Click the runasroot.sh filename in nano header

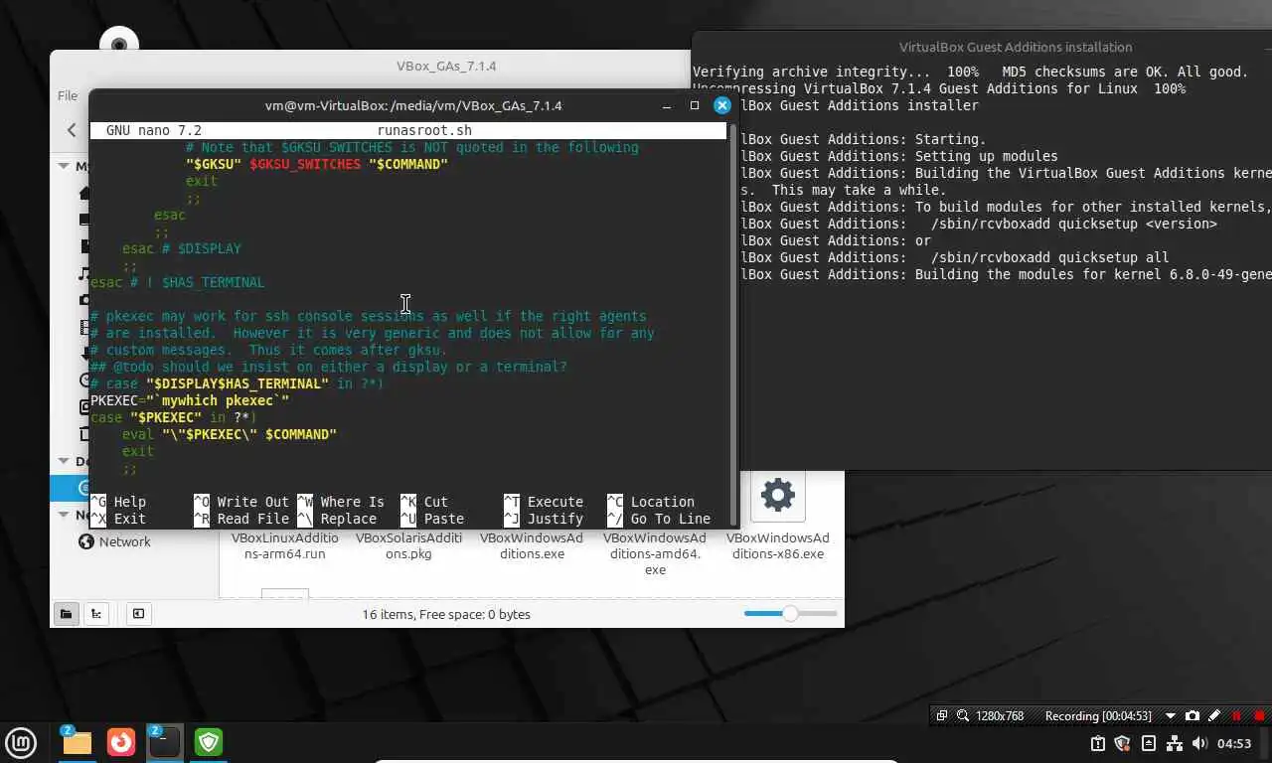click(x=424, y=130)
